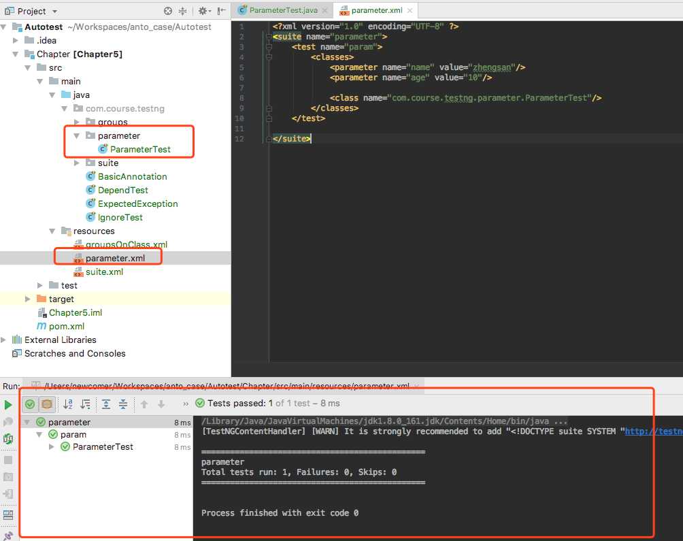Hide the Project tool window

point(221,11)
